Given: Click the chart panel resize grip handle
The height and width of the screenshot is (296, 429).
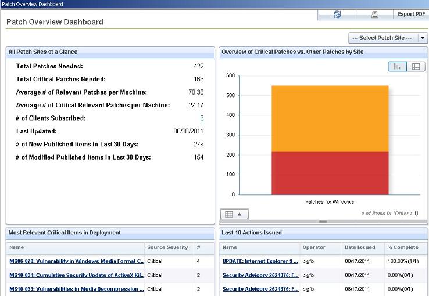Looking at the screenshot, I should pos(323,222).
